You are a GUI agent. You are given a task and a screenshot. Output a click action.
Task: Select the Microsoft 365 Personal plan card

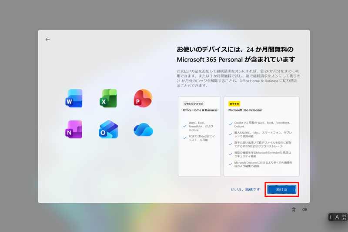pyautogui.click(x=261, y=136)
